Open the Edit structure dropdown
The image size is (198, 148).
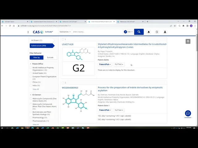pyautogui.click(x=128, y=32)
